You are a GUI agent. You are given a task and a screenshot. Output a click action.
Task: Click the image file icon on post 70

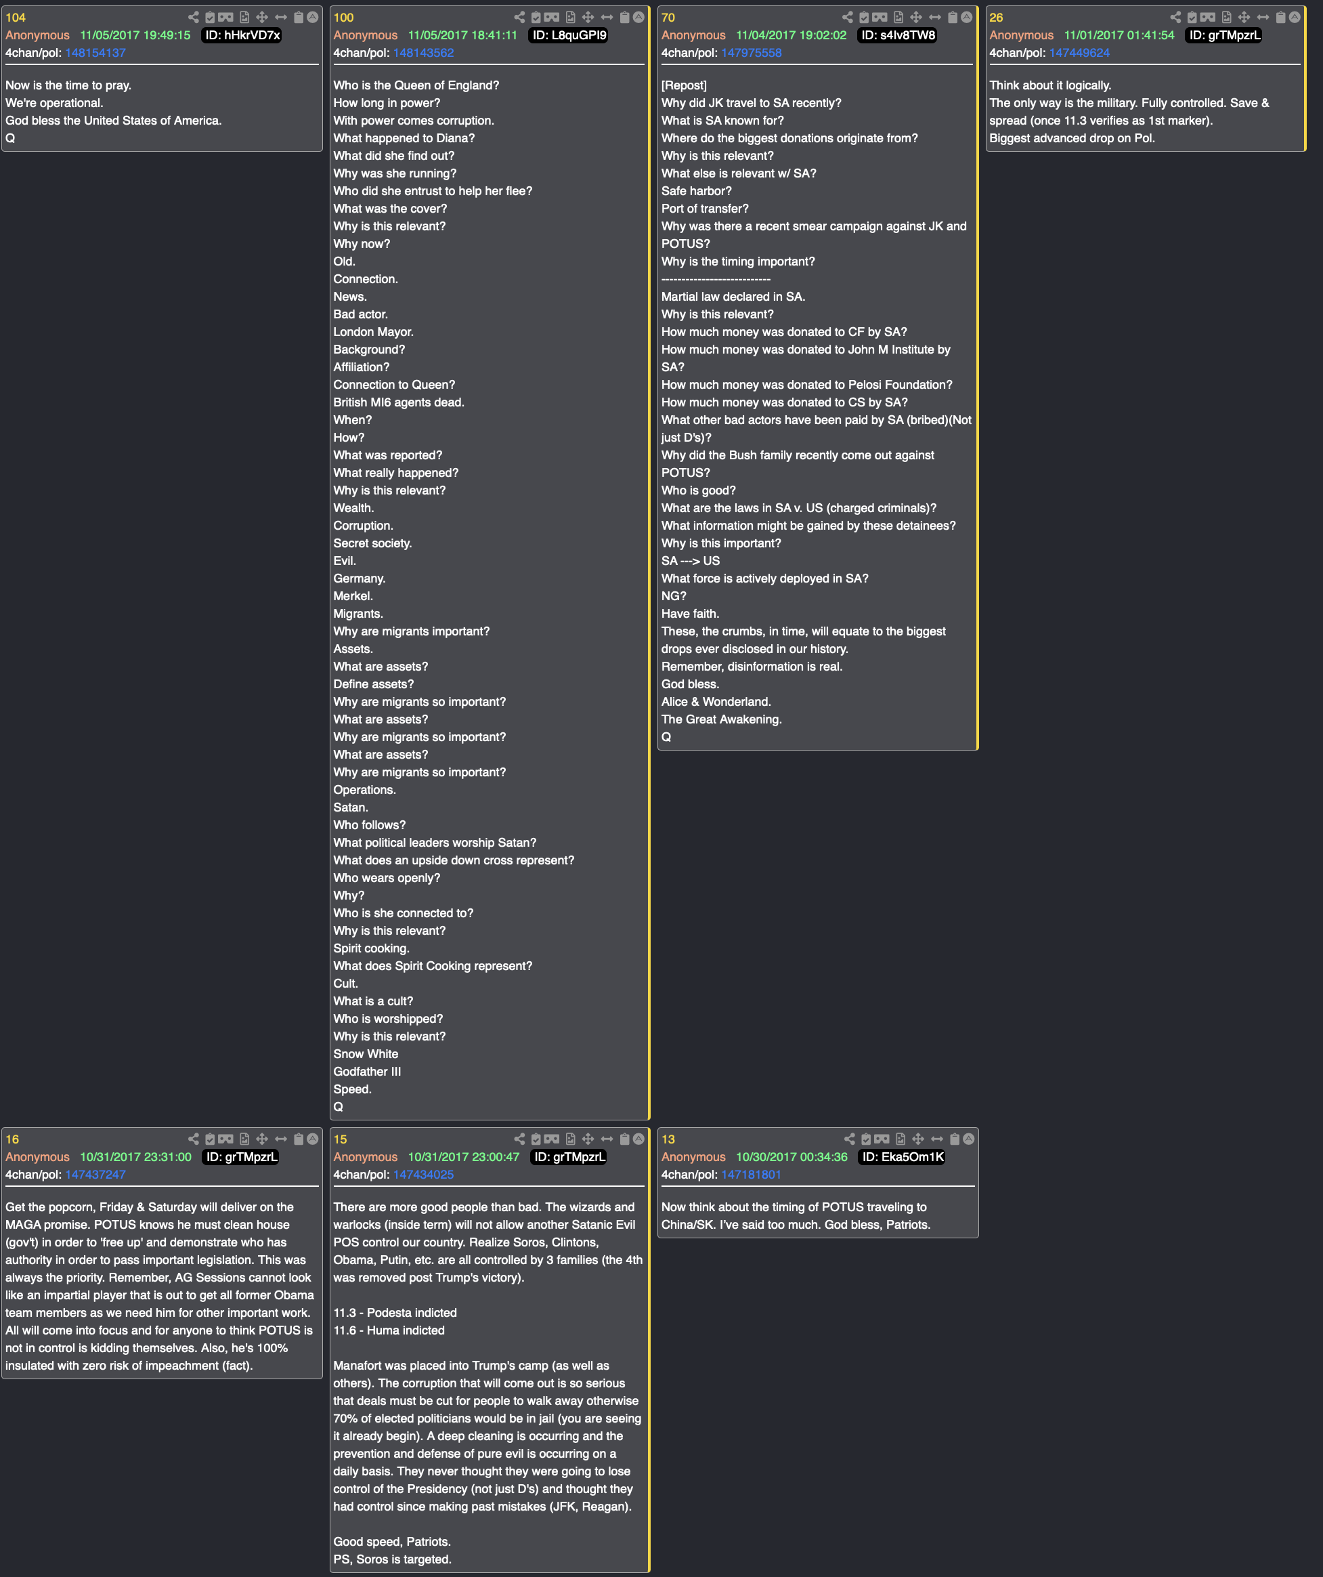point(898,17)
